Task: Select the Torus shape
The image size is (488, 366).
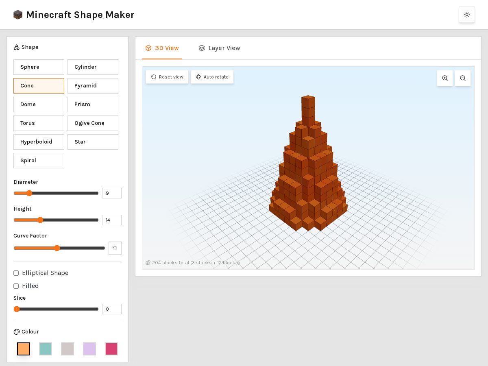Action: tap(39, 123)
